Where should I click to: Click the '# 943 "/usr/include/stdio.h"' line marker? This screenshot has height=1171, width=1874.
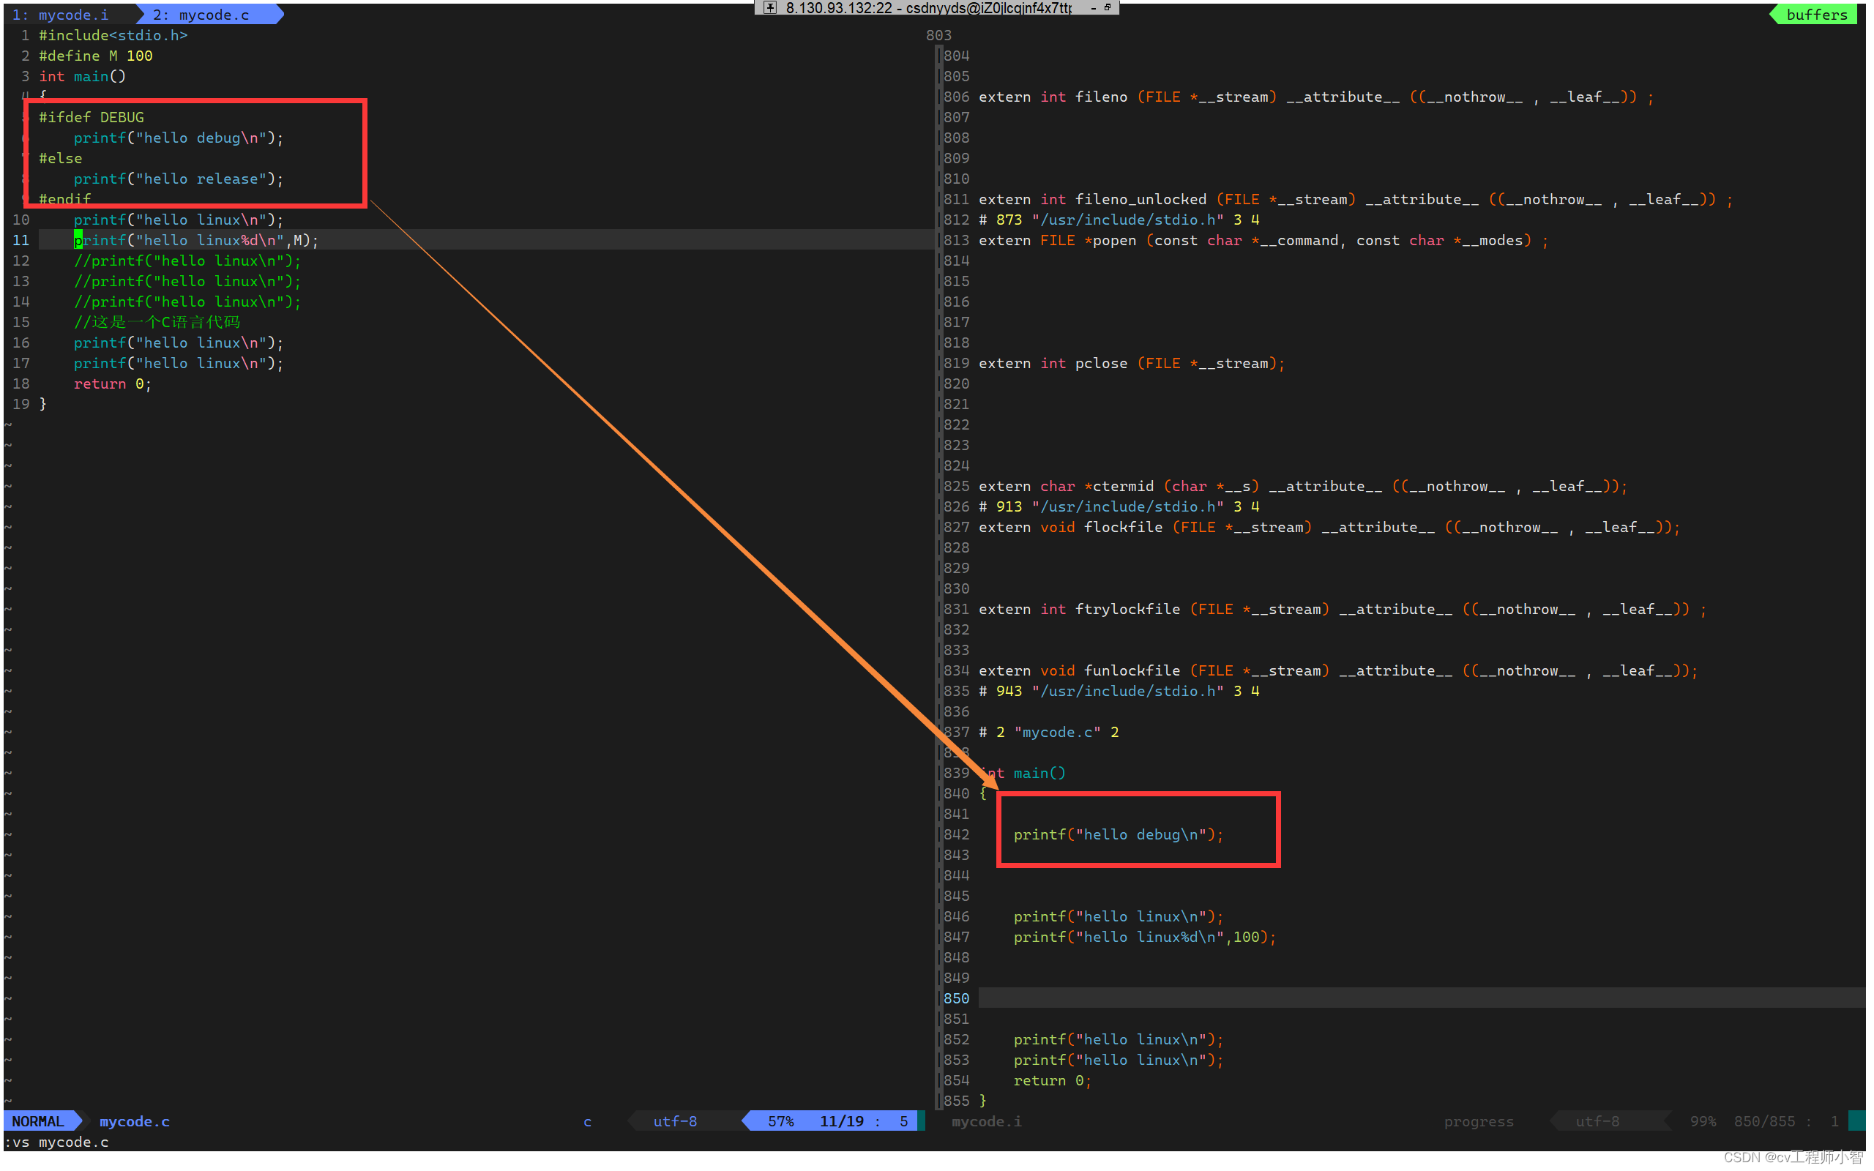pyautogui.click(x=1119, y=692)
